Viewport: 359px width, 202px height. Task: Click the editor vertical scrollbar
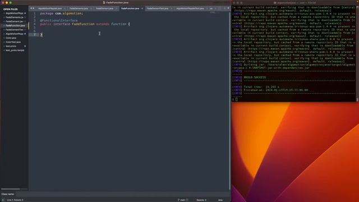click(x=229, y=100)
